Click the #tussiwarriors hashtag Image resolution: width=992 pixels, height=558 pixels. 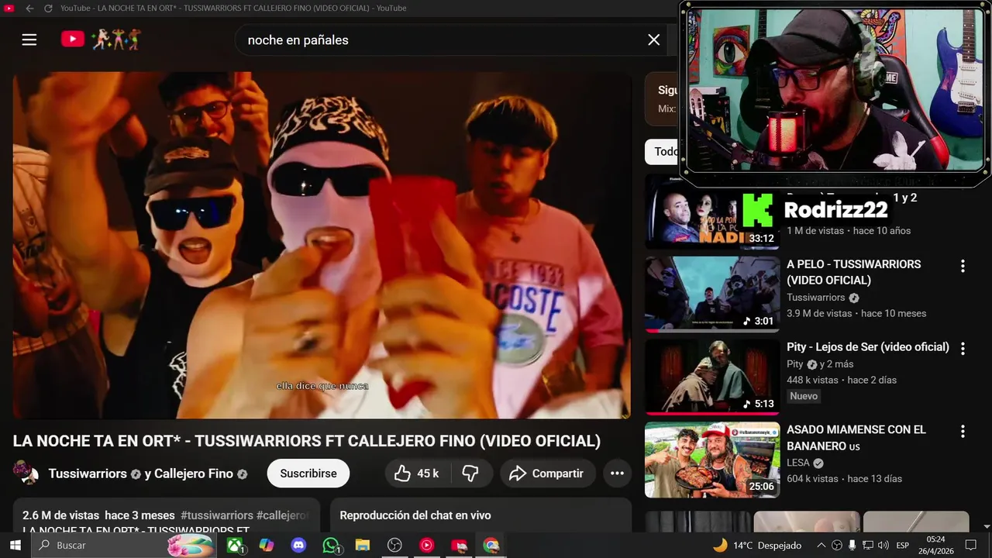click(x=217, y=515)
